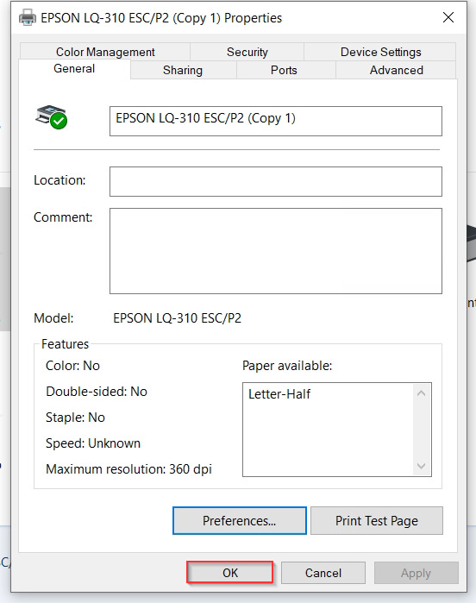This screenshot has height=603, width=476.
Task: Open the Security tab
Action: point(247,52)
